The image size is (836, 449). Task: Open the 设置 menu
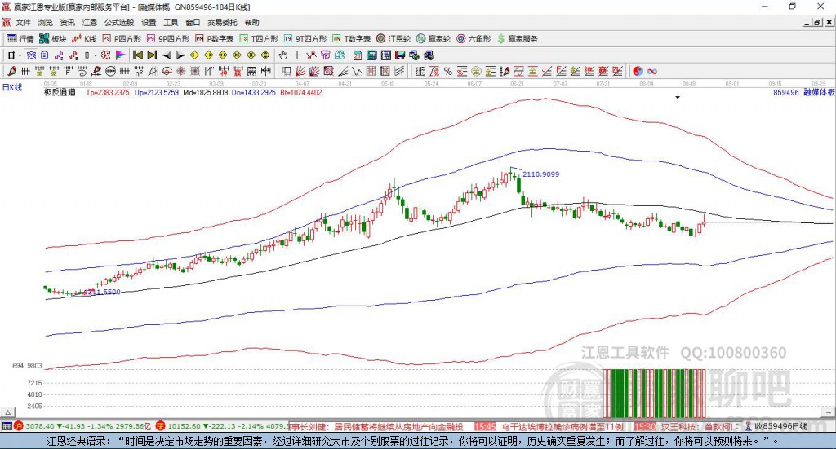(149, 22)
